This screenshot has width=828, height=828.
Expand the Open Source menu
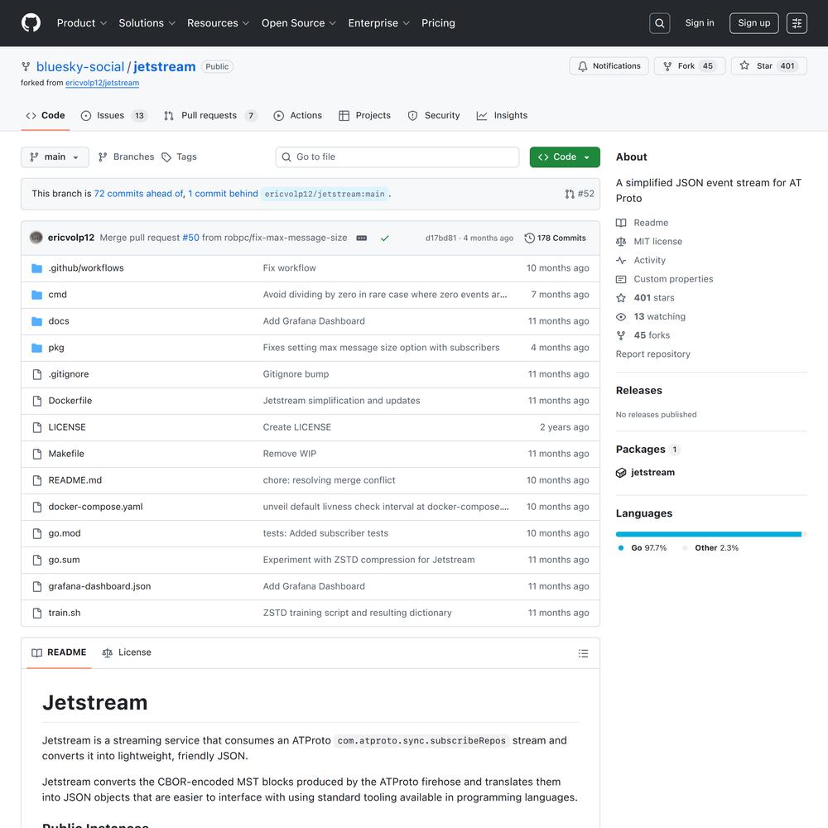(x=298, y=23)
